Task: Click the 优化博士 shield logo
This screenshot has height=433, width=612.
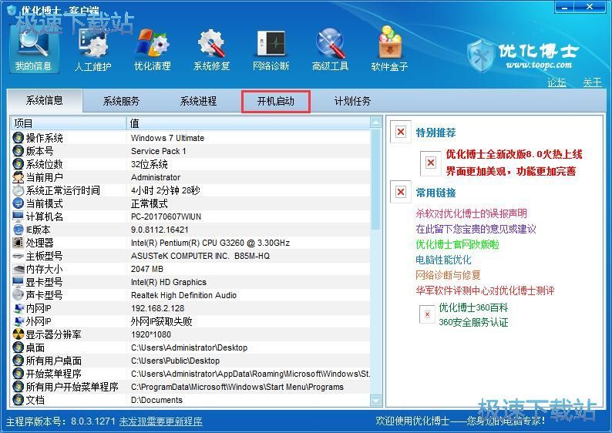Action: 481,55
